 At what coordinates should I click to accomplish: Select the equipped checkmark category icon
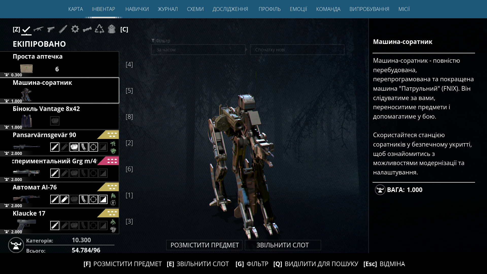[26, 29]
